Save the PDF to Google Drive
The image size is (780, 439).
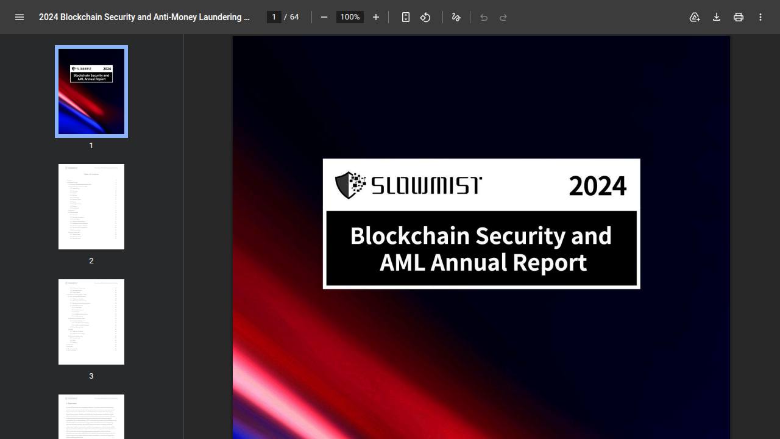[x=695, y=17]
